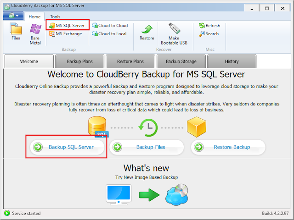294x220 pixels.
Task: Select the Welcome tab
Action: pos(29,61)
